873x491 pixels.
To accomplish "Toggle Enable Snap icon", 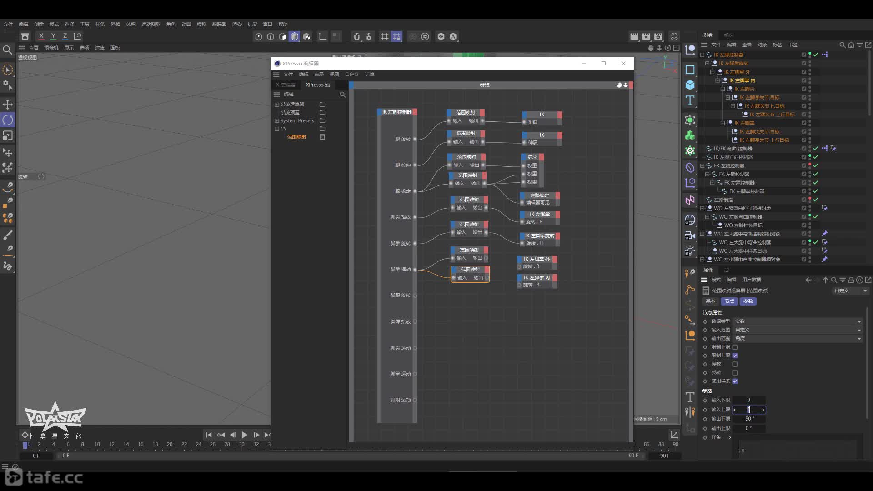I will click(x=357, y=36).
